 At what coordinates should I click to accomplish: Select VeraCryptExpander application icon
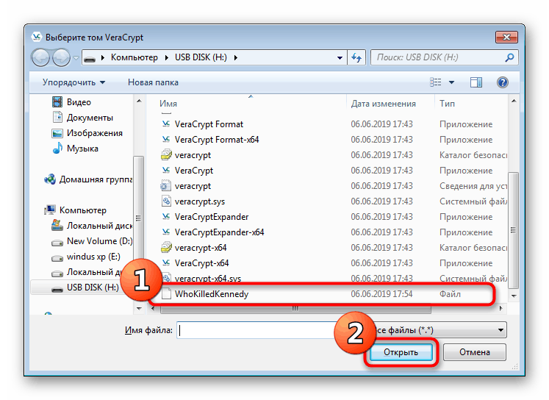[x=166, y=216]
